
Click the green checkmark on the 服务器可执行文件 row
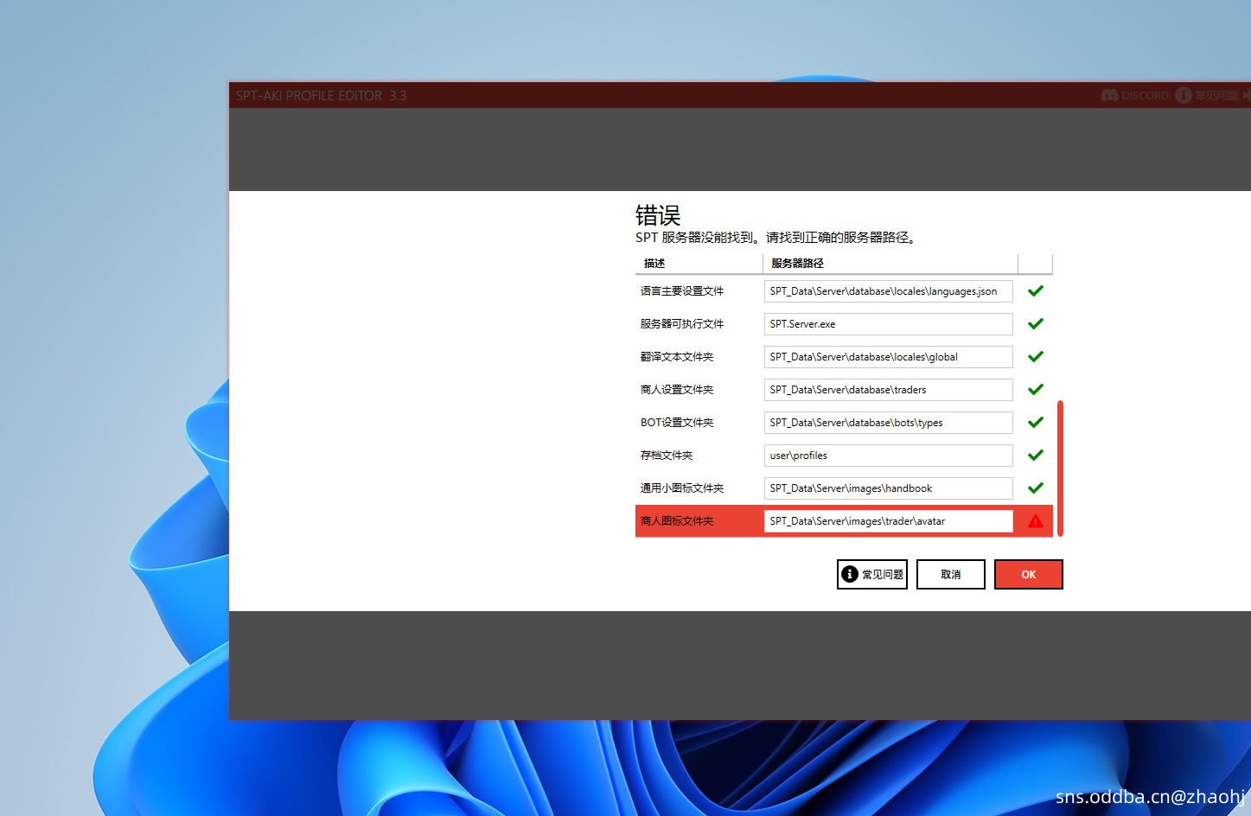pyautogui.click(x=1036, y=324)
